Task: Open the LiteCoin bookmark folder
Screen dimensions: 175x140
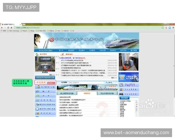Action: click(65, 31)
